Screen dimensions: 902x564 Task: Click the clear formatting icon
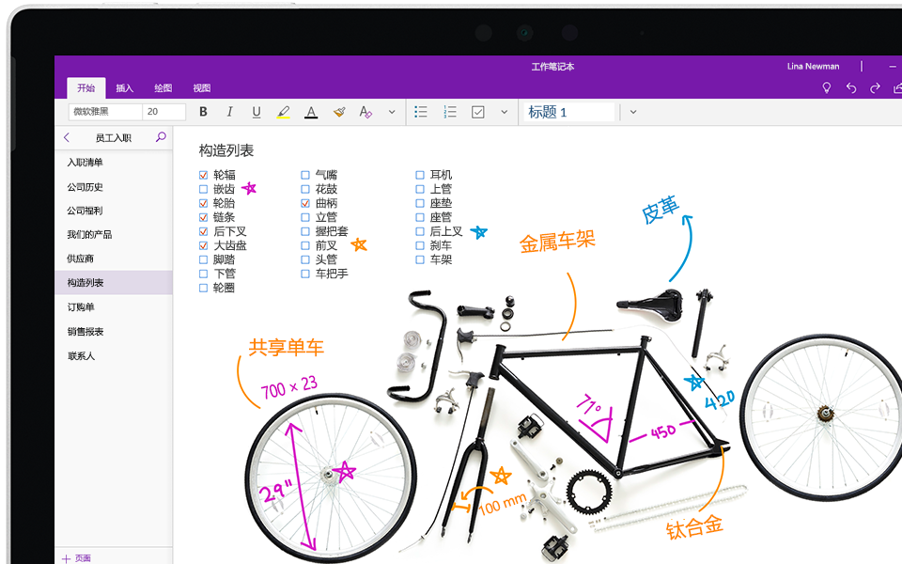365,112
